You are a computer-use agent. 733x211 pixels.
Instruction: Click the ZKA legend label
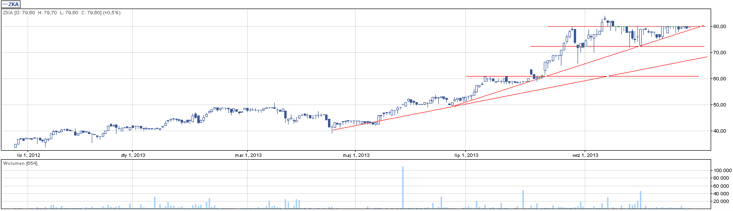tap(10, 4)
